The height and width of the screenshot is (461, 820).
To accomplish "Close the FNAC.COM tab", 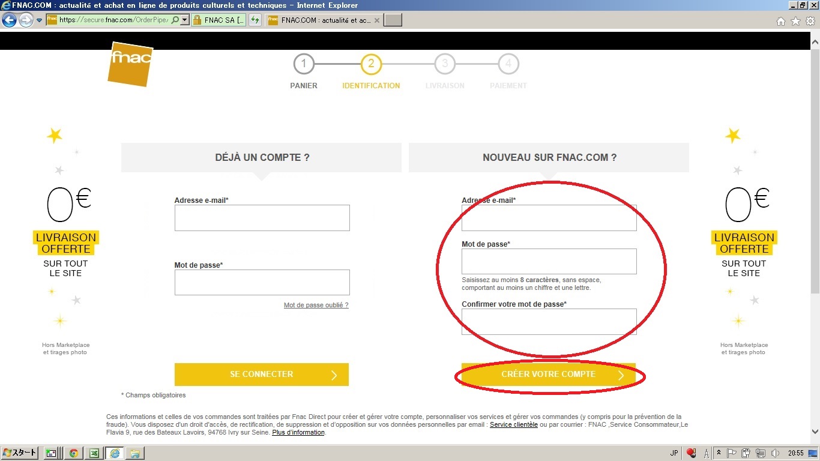I will click(x=377, y=20).
